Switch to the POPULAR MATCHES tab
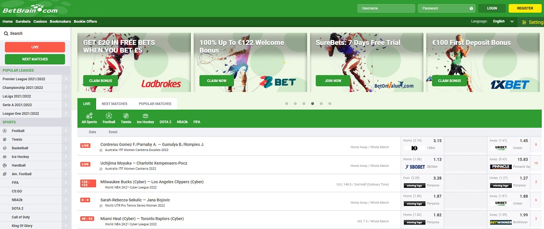This screenshot has height=229, width=544. point(155,104)
